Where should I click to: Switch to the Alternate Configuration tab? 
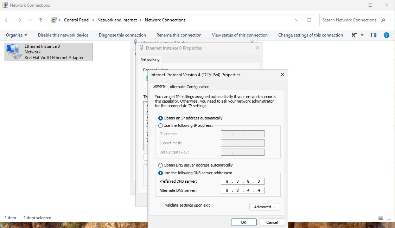coord(190,87)
